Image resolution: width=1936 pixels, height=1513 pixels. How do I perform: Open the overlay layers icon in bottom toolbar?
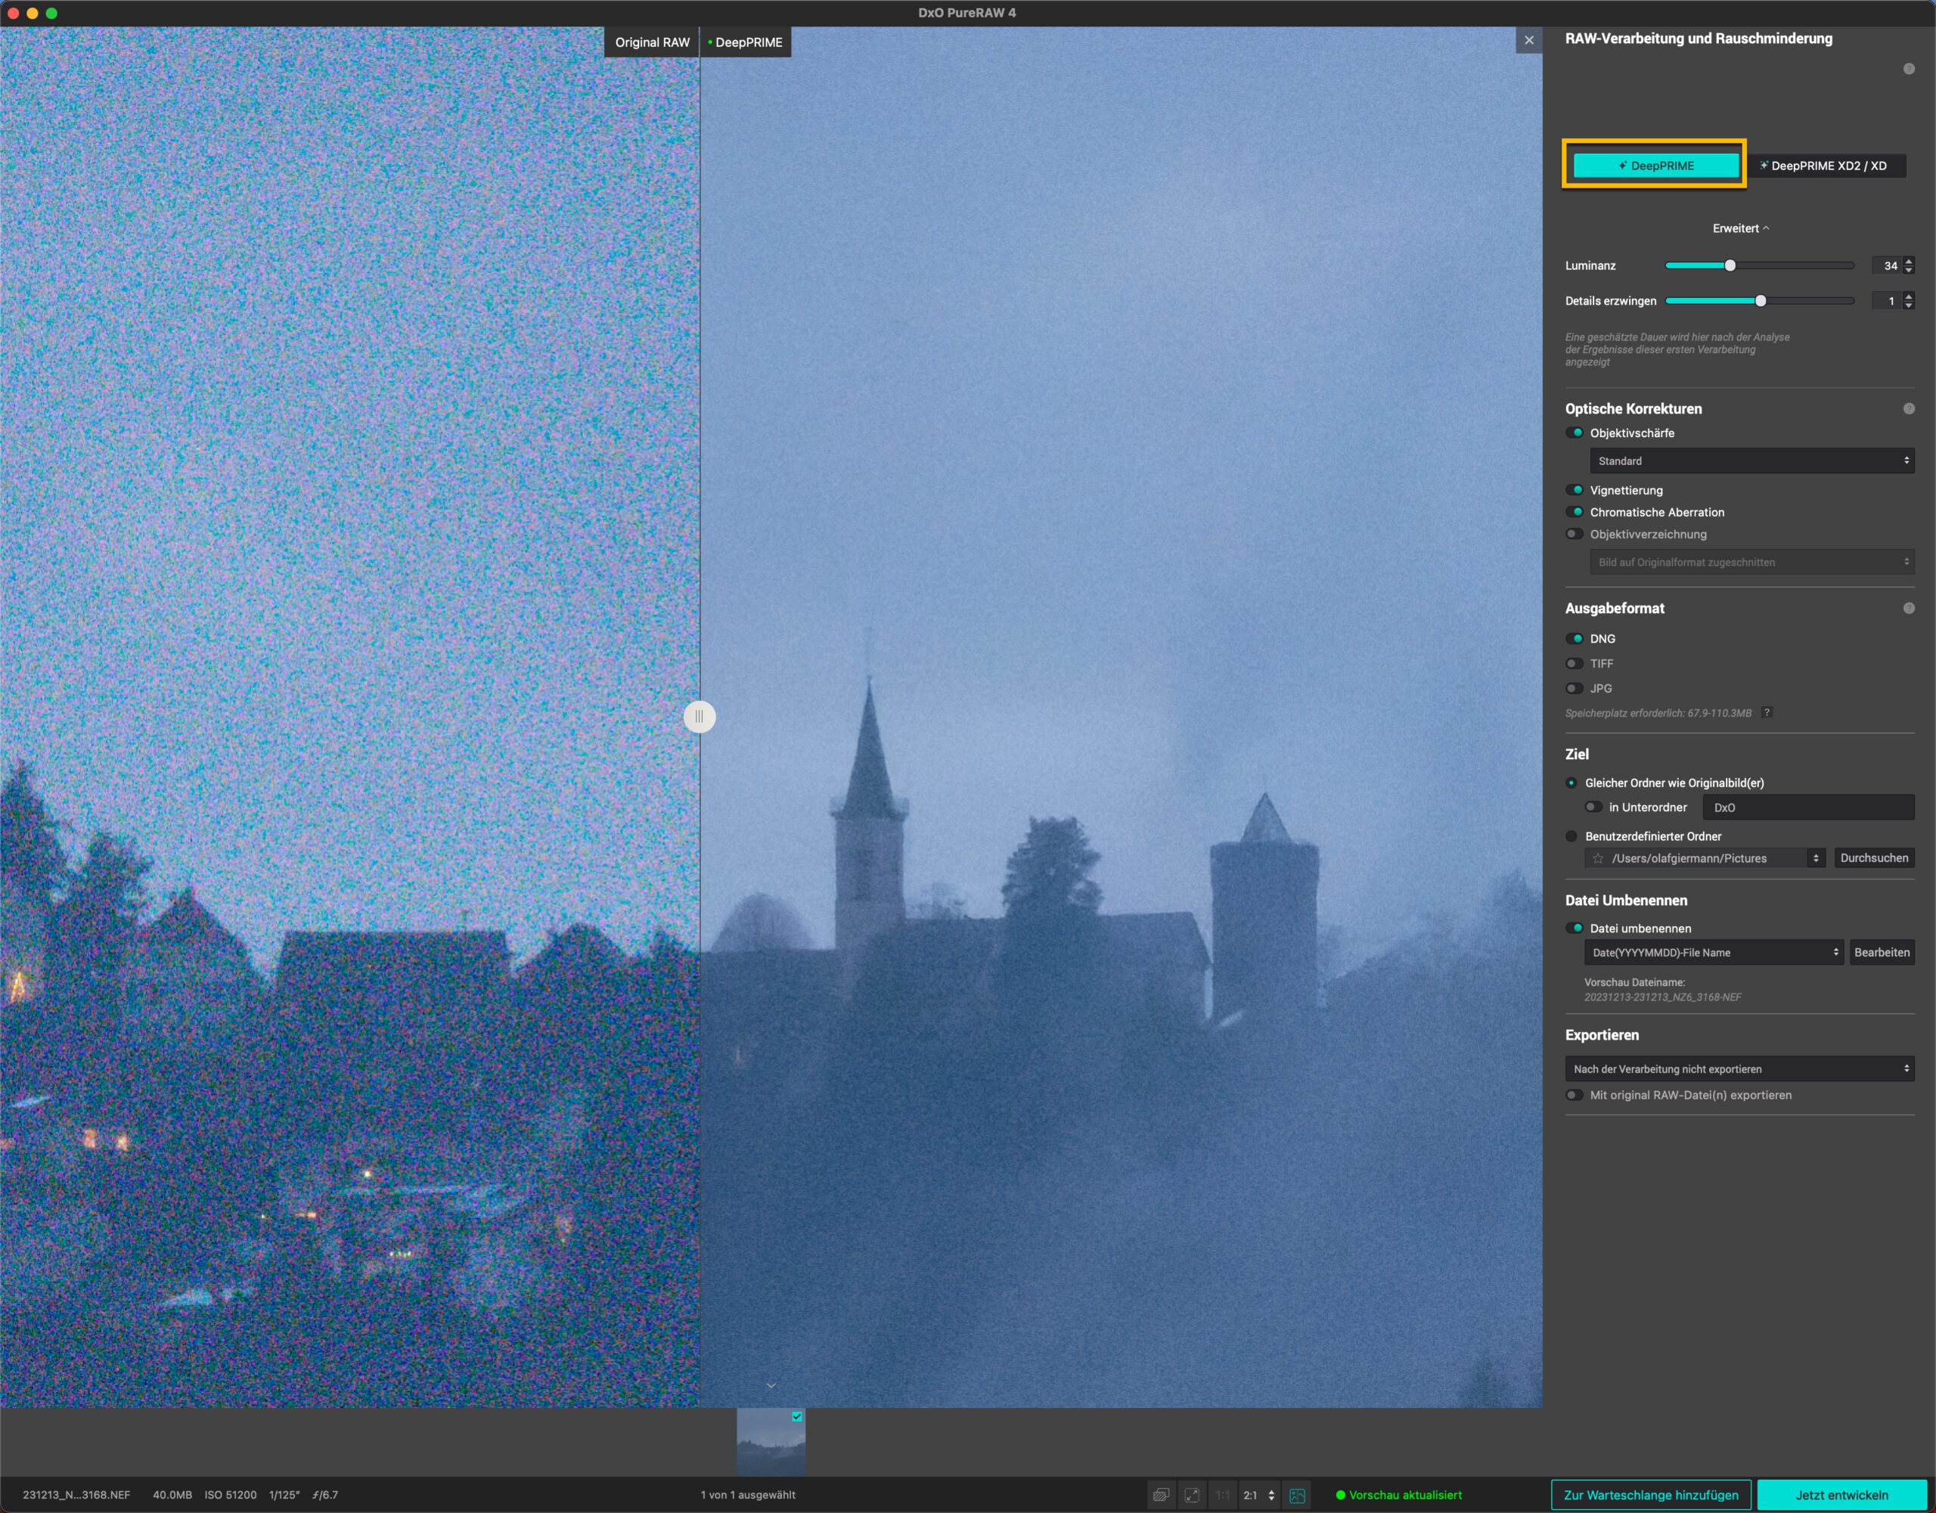(1160, 1496)
